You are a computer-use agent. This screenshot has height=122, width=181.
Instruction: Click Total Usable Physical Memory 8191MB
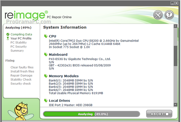tap(76, 93)
